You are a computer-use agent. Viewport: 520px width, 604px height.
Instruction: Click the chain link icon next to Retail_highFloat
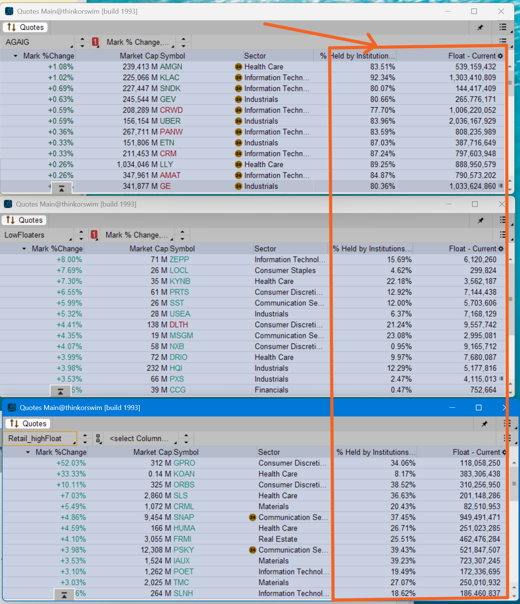click(98, 439)
